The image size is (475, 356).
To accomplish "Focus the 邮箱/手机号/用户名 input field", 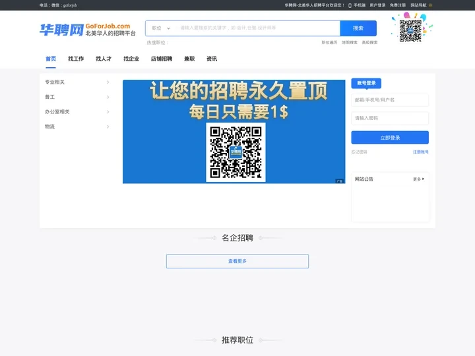I will [x=390, y=100].
